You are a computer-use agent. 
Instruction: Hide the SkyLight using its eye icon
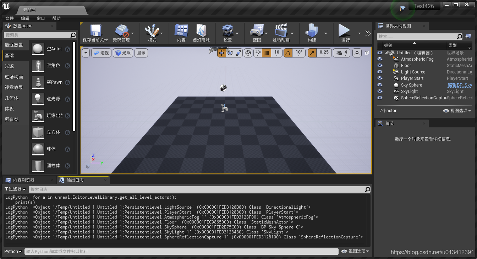(x=380, y=91)
